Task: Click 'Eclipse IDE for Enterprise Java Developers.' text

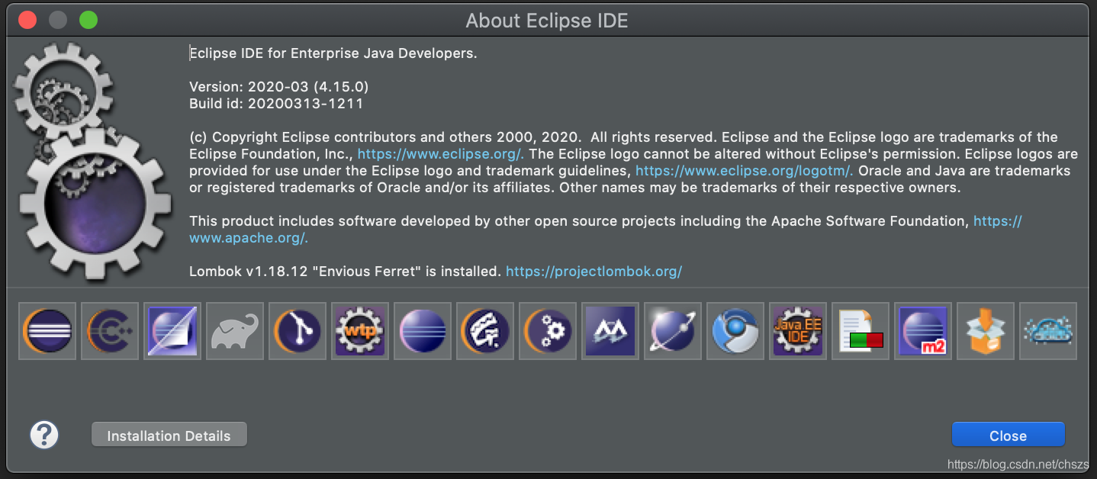Action: pos(333,53)
